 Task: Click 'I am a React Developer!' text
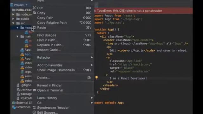pyautogui.click(x=128, y=78)
